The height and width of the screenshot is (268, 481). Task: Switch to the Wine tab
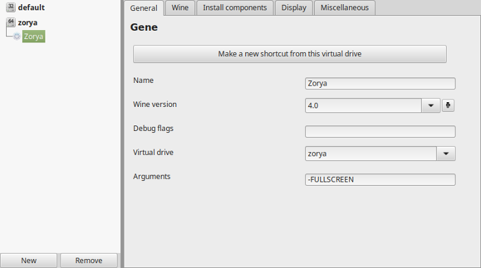tap(180, 8)
